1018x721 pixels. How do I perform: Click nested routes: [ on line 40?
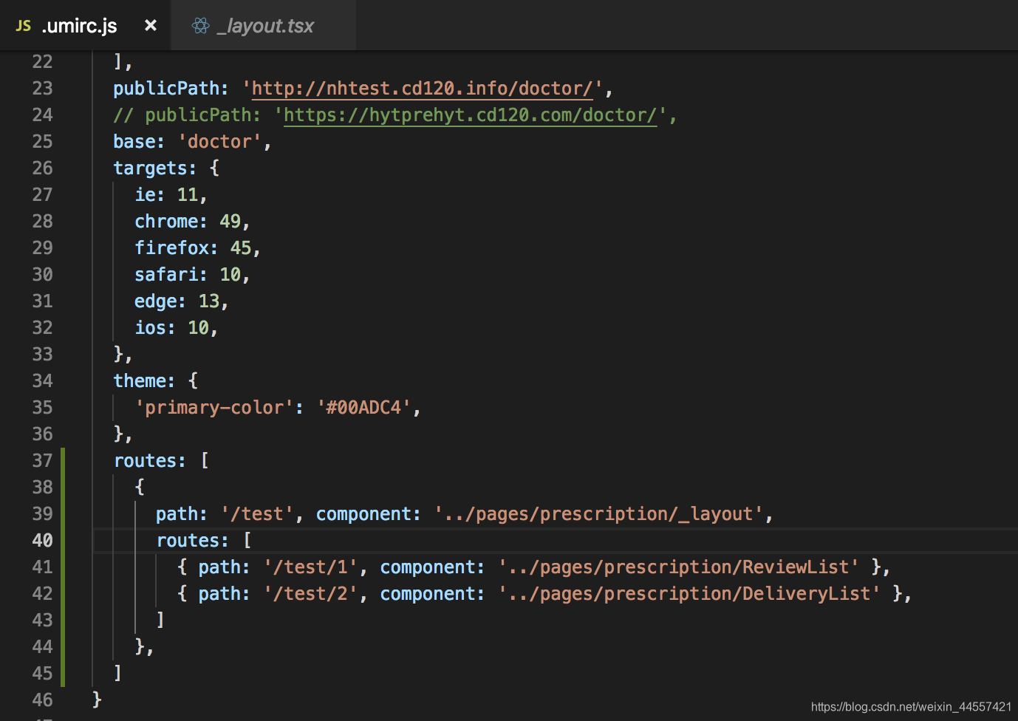[x=204, y=541]
